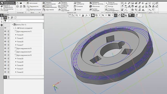
Task: Create a new document icon
Action: click(x=17, y=3)
